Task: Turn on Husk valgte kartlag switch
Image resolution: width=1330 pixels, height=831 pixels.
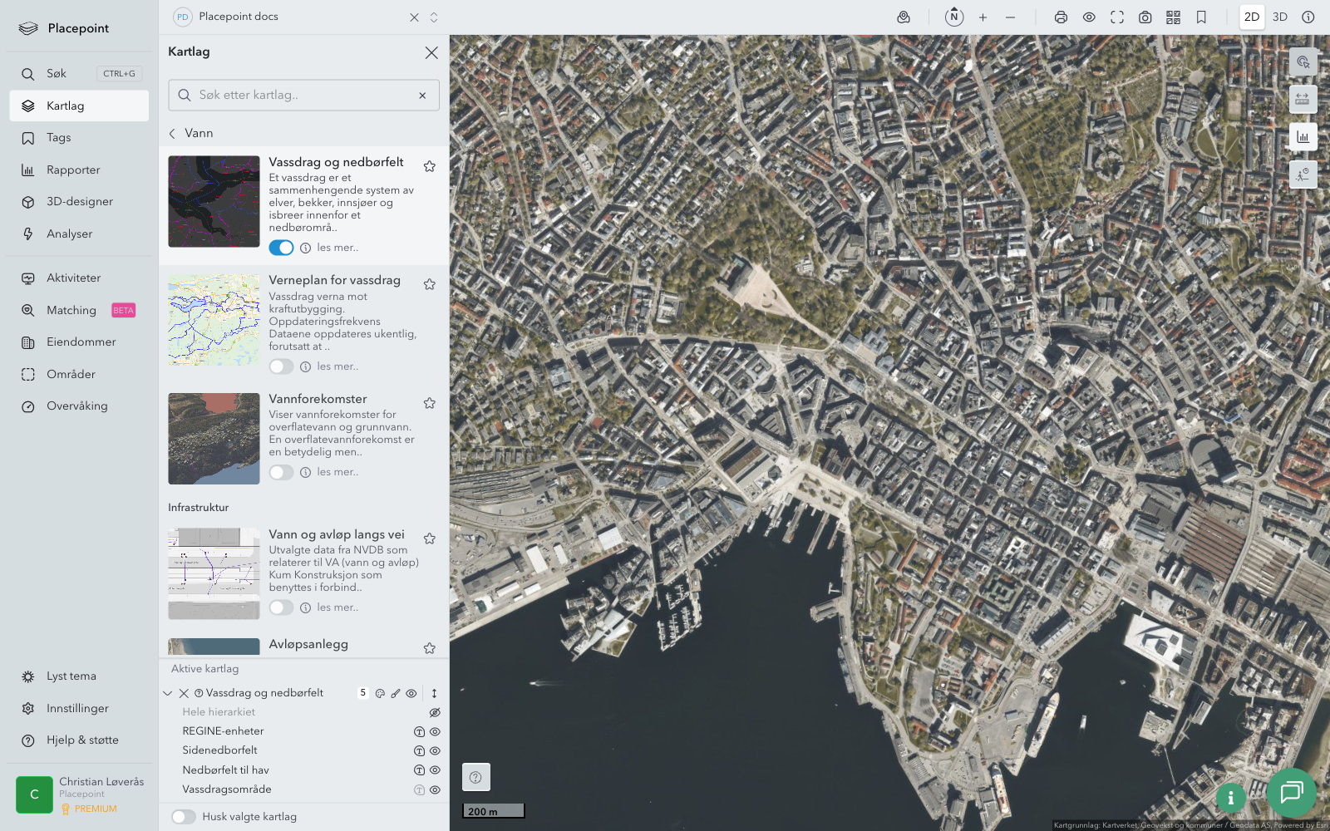Action: 184,817
